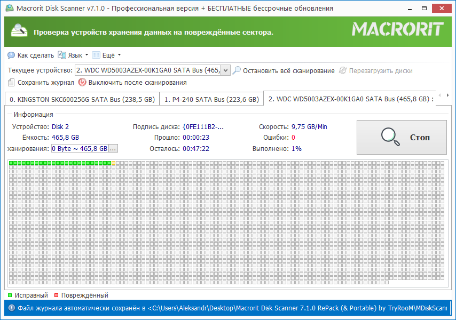Click the reload disks refresh icon

coord(343,70)
